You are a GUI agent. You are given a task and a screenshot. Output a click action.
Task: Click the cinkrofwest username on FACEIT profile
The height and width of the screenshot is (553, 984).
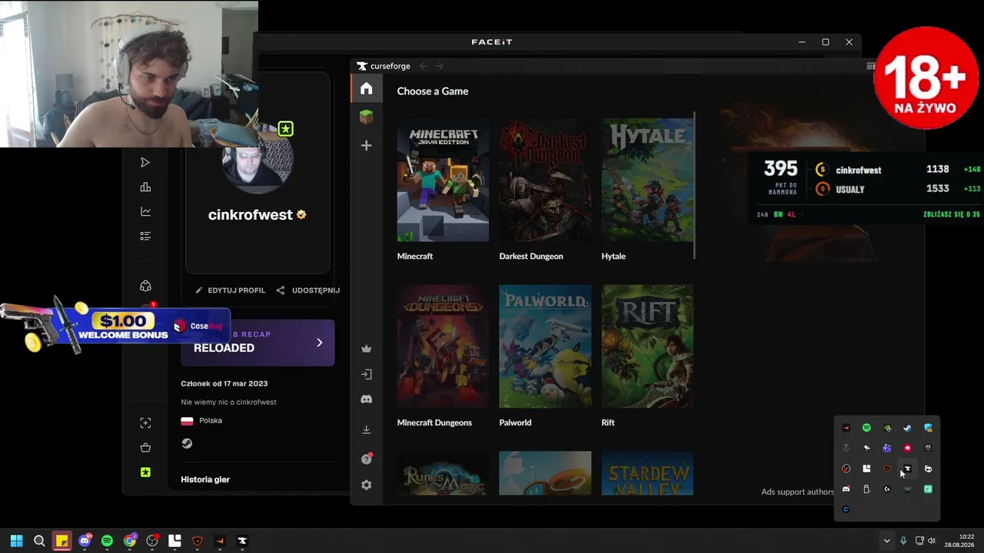point(251,215)
